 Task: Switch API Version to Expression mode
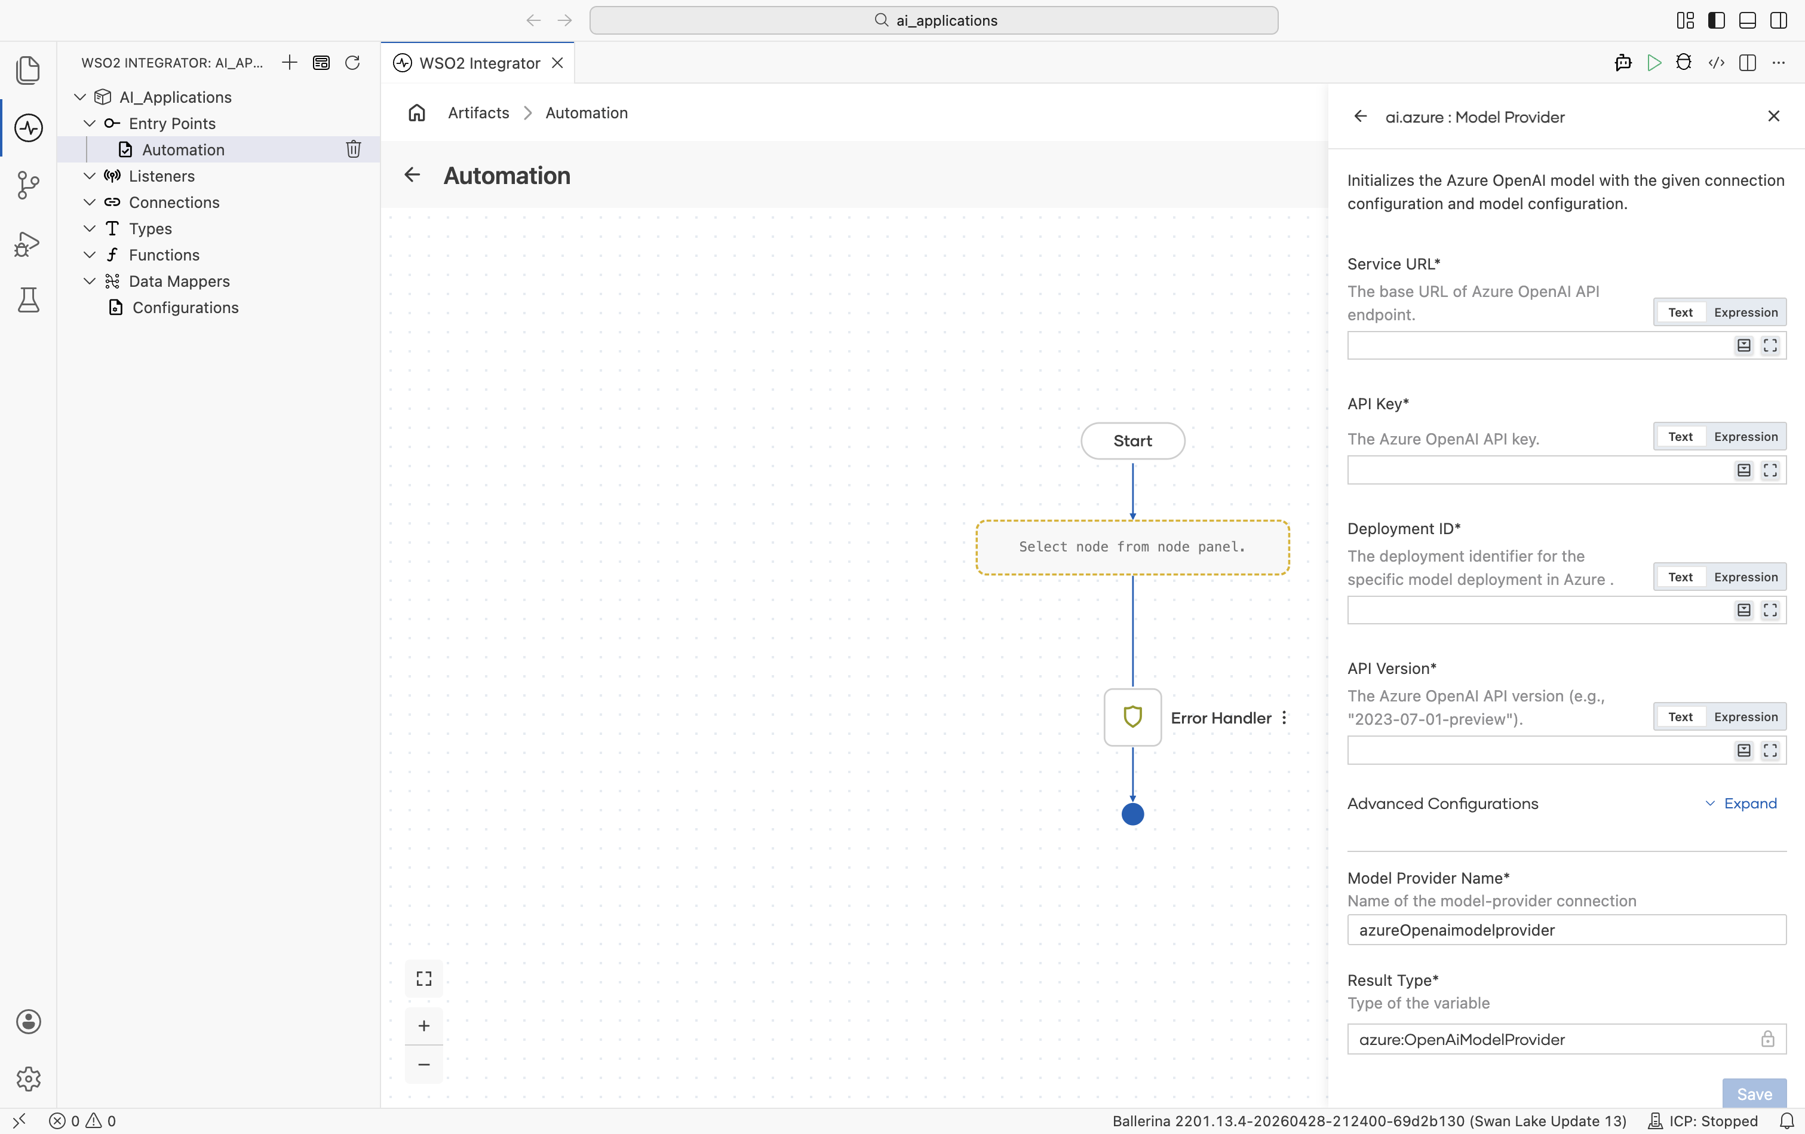click(1746, 717)
